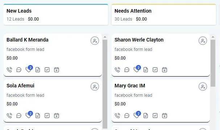Open task checkmark icon on Ballard K Meranda card

47,70
